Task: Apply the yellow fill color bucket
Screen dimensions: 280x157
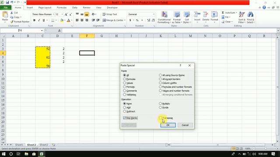Action: tap(62, 20)
